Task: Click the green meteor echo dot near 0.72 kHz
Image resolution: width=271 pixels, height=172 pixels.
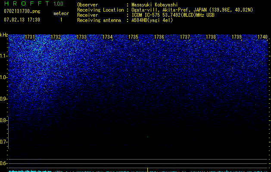Action: coord(147,137)
